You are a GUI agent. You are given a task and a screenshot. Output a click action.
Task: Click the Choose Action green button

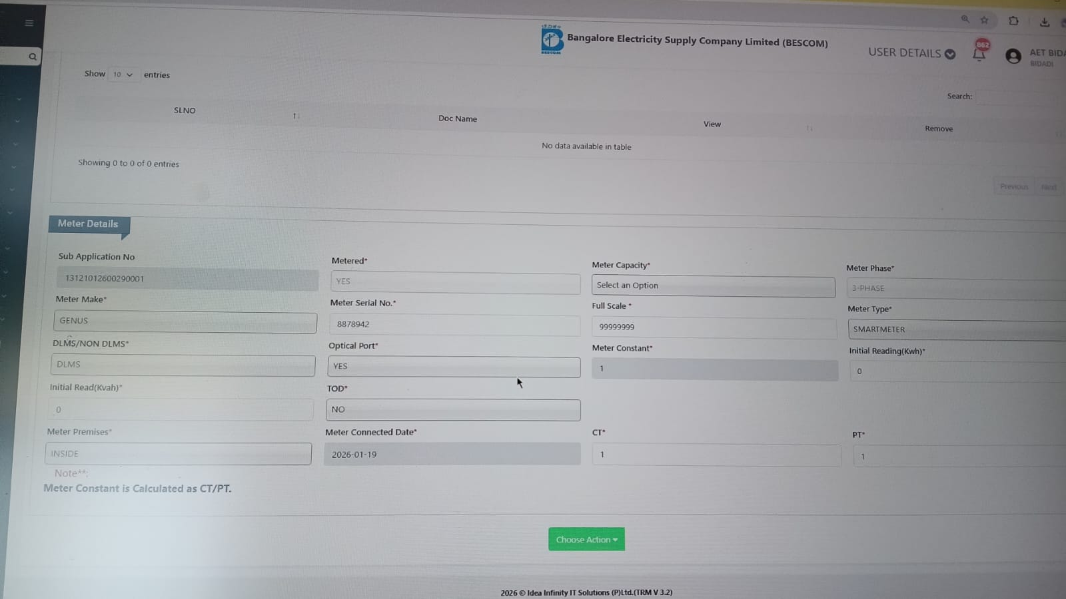[x=586, y=539]
